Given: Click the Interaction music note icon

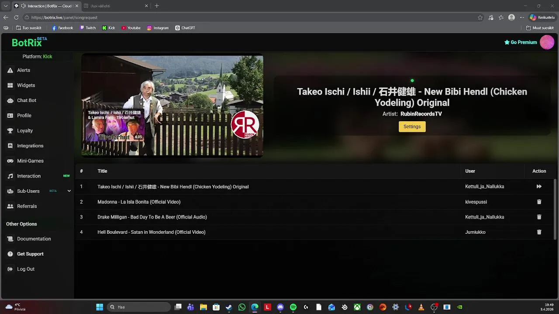Looking at the screenshot, I should coord(10,176).
